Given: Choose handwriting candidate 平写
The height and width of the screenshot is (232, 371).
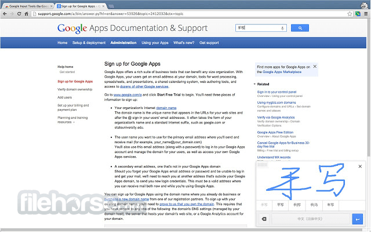Looking at the screenshot, I should tap(280, 205).
